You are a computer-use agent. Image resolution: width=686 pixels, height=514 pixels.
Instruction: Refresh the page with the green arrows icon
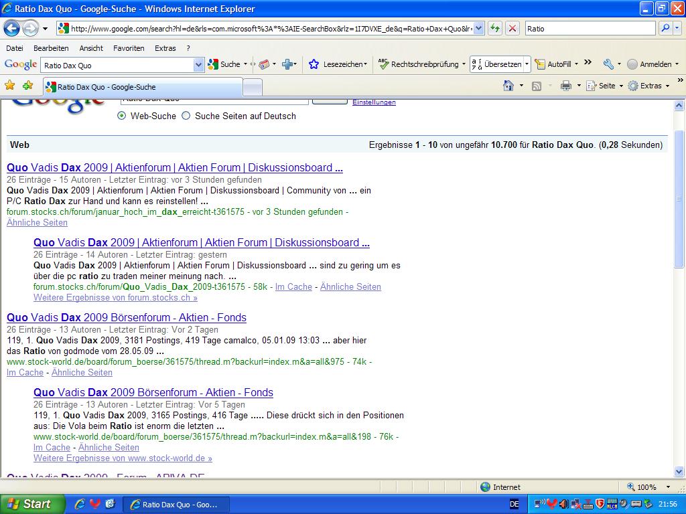495,29
